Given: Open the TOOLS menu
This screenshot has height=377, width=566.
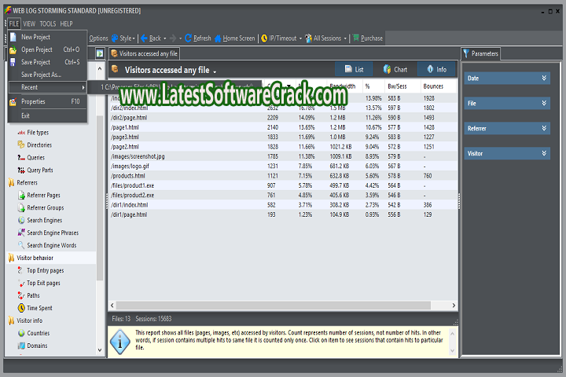Looking at the screenshot, I should point(48,24).
